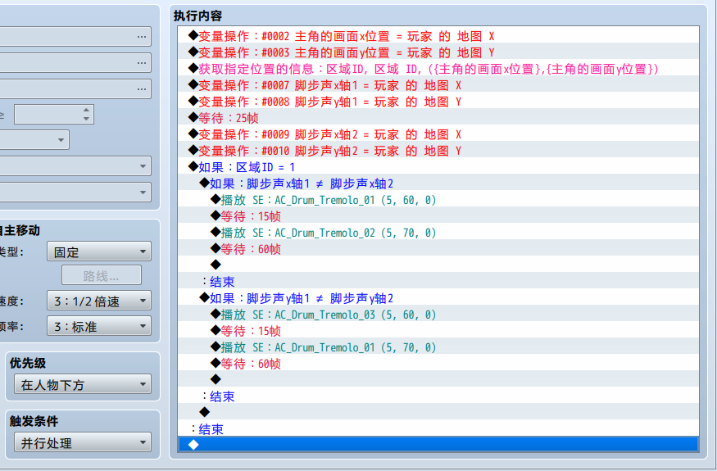This screenshot has height=471, width=717.
Task: Open the speed dropdown showing 3 : 1/2 倍速
Action: (99, 301)
